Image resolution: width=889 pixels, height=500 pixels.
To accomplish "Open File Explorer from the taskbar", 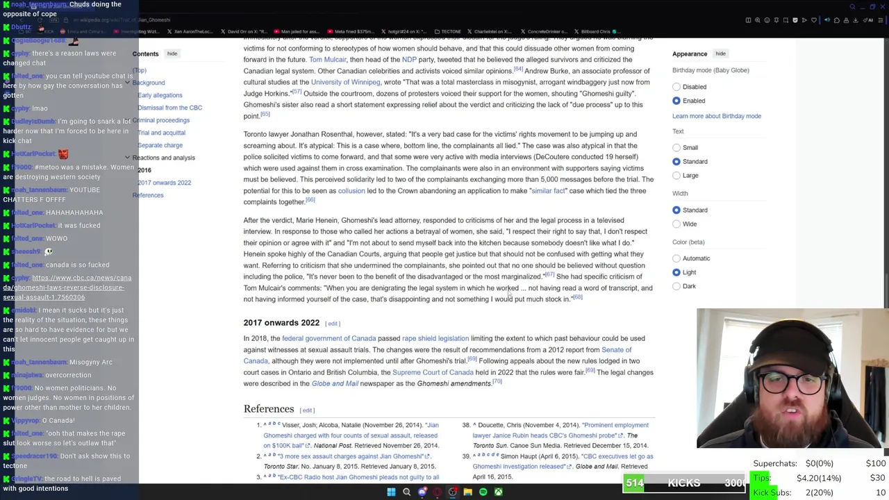I will [467, 492].
